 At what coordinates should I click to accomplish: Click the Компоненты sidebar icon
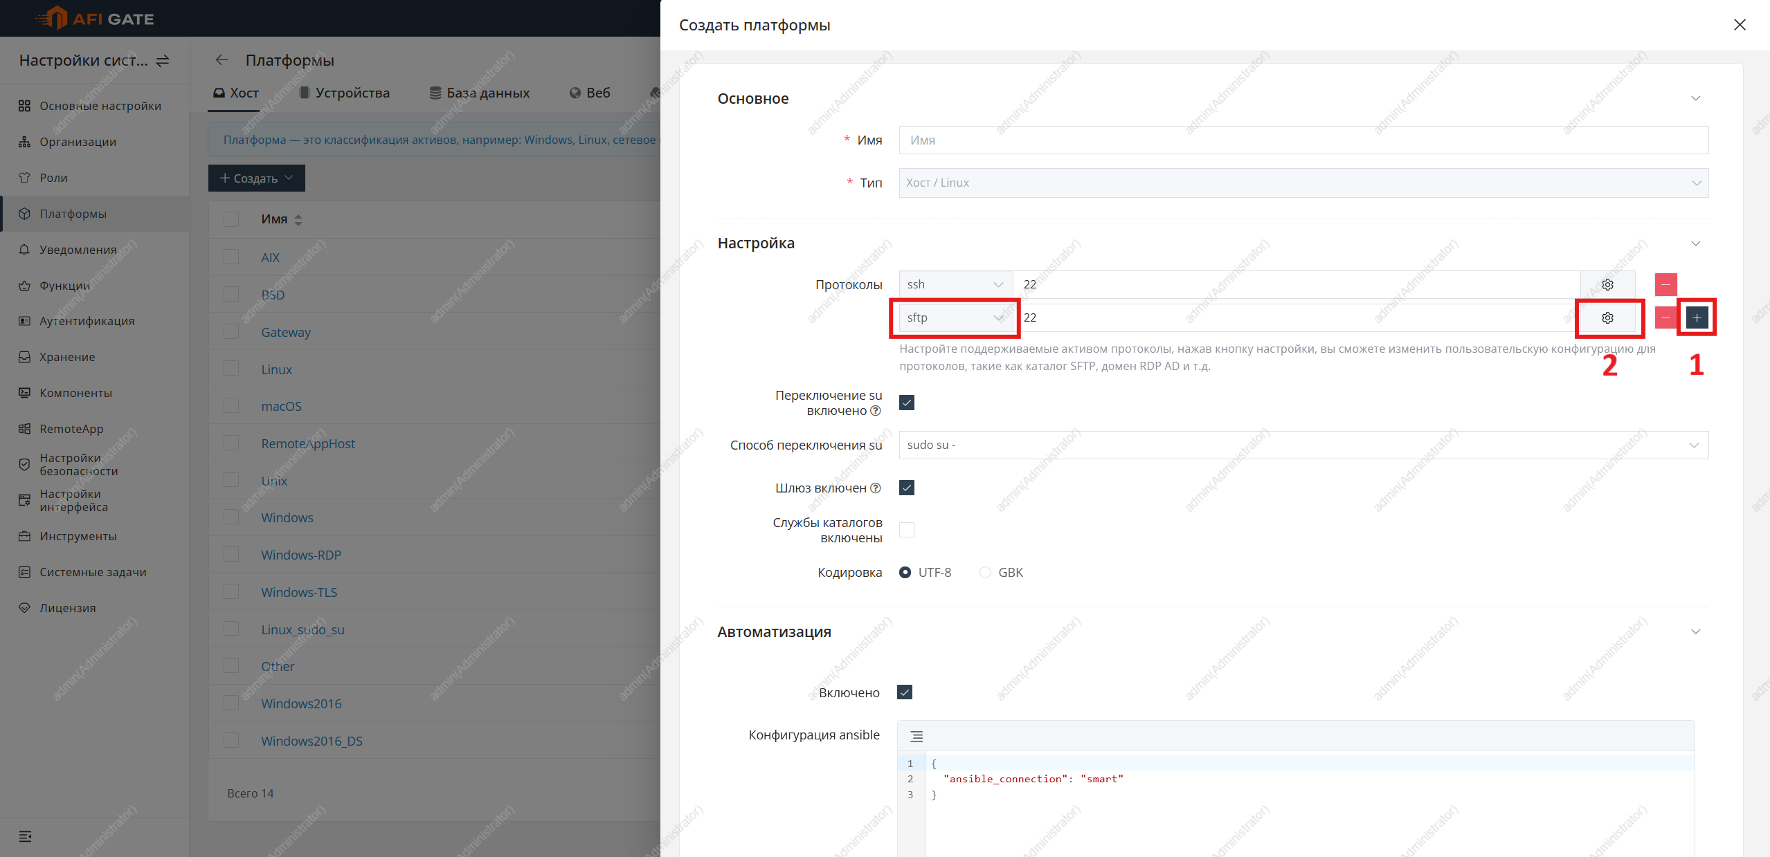24,393
